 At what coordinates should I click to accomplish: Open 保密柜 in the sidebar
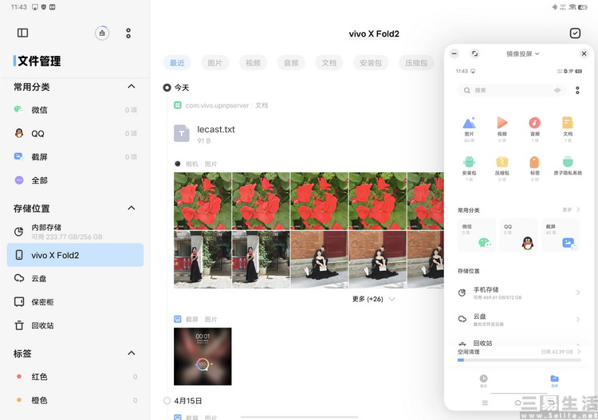pyautogui.click(x=75, y=302)
